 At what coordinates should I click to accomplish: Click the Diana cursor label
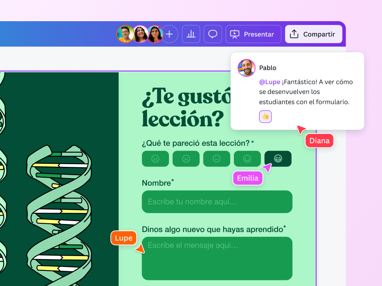[x=319, y=141]
